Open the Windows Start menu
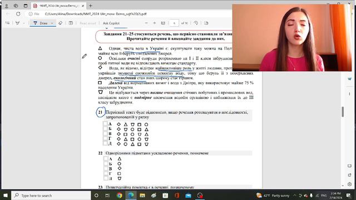 point(6,196)
